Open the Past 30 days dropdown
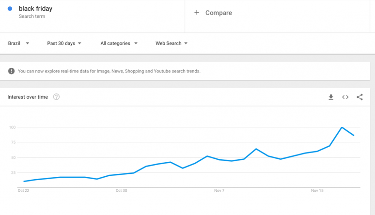The height and width of the screenshot is (215, 375). [x=64, y=44]
